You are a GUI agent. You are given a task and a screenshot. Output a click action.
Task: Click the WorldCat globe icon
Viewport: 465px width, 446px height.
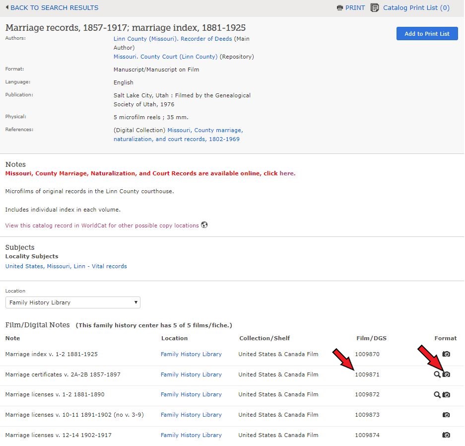coord(204,224)
